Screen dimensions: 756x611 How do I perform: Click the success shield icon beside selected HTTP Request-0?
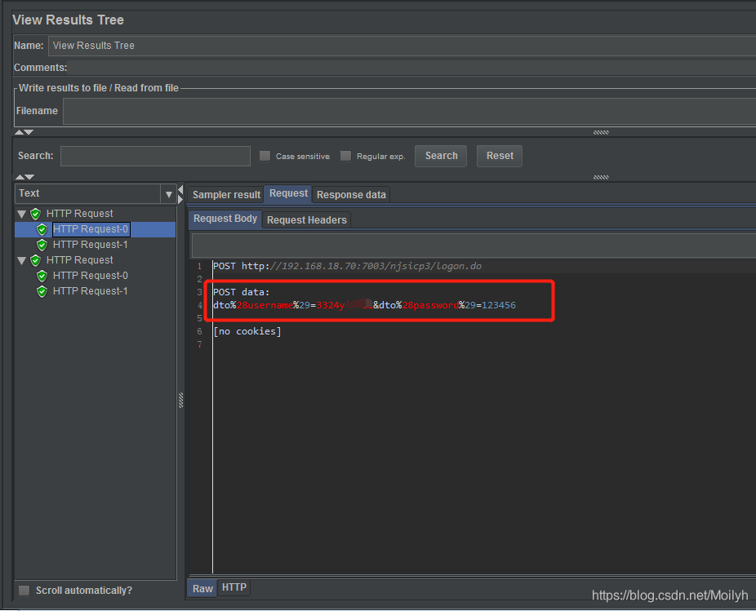42,229
